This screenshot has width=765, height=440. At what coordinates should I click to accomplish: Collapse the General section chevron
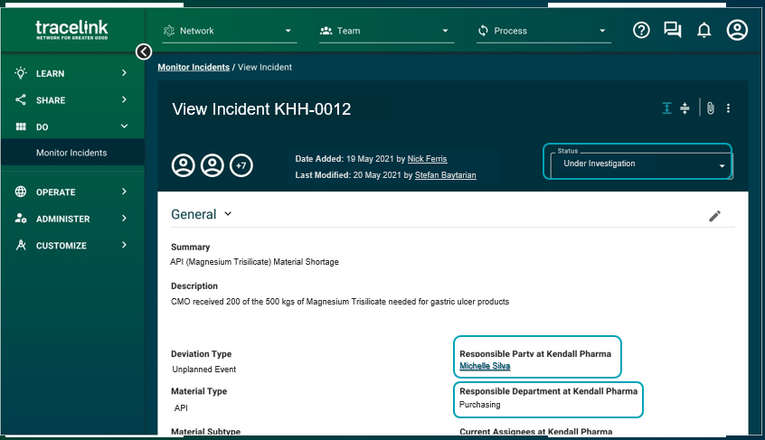click(x=228, y=213)
